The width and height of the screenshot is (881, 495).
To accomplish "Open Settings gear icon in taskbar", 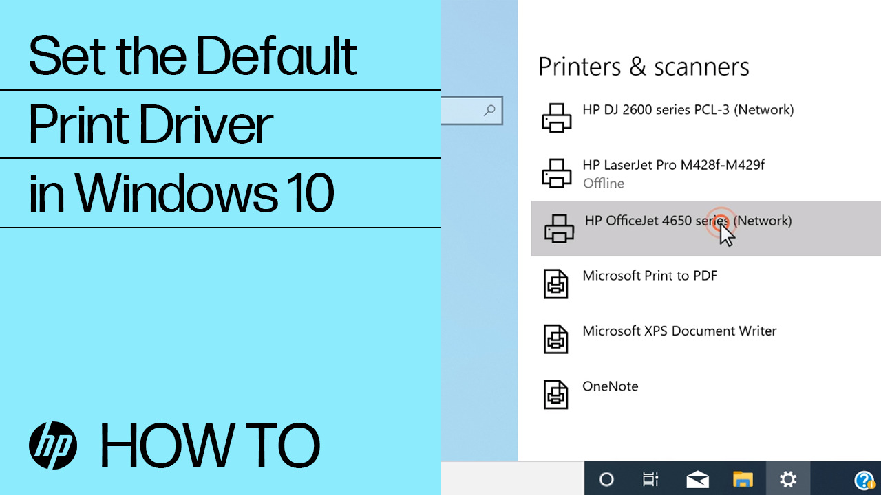I will point(787,478).
